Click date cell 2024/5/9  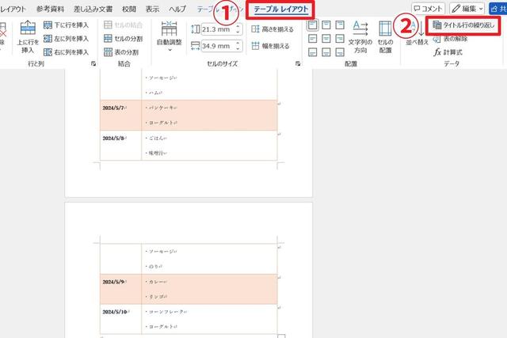coord(114,282)
